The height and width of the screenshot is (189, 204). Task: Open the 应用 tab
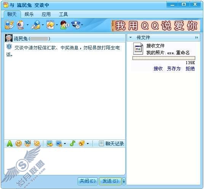click(46, 14)
